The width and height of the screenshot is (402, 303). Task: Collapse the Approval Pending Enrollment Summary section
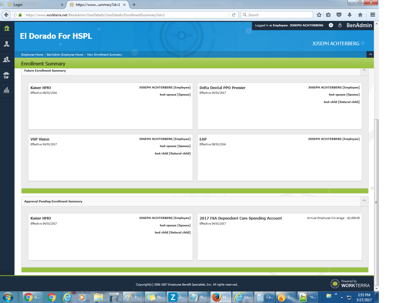coord(364,201)
